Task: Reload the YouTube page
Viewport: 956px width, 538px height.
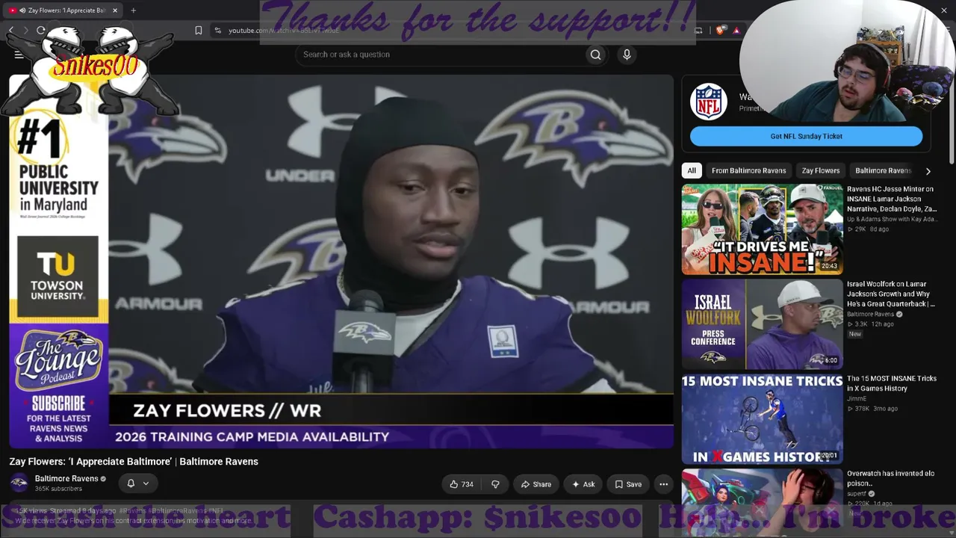Action: (40, 31)
